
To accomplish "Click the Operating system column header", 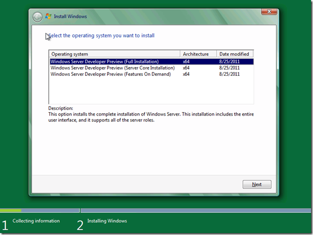I will (115, 54).
